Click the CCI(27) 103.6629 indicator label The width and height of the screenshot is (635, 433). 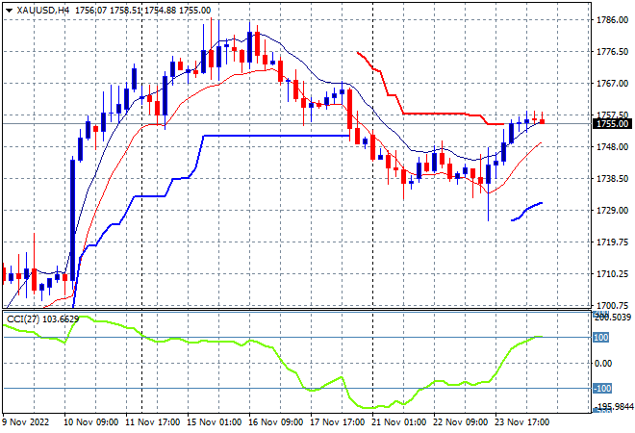[x=43, y=319]
